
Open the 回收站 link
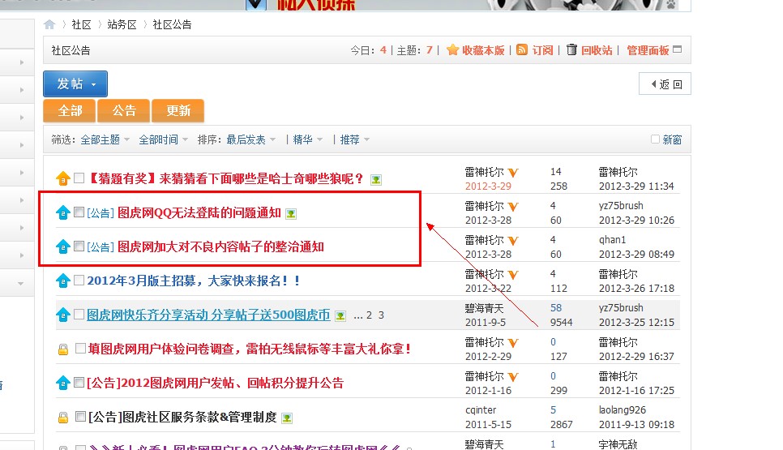(x=597, y=50)
